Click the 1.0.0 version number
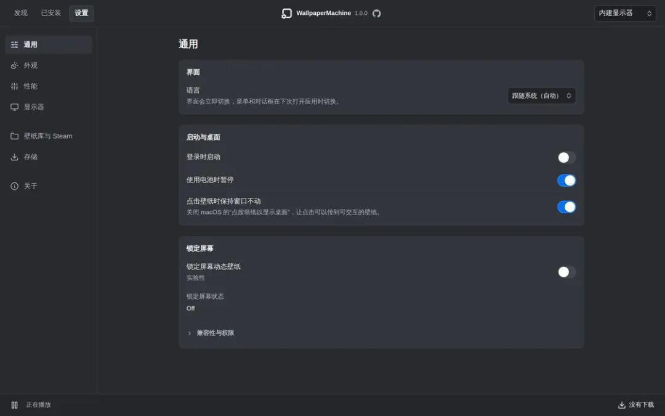The image size is (665, 416). [x=361, y=13]
